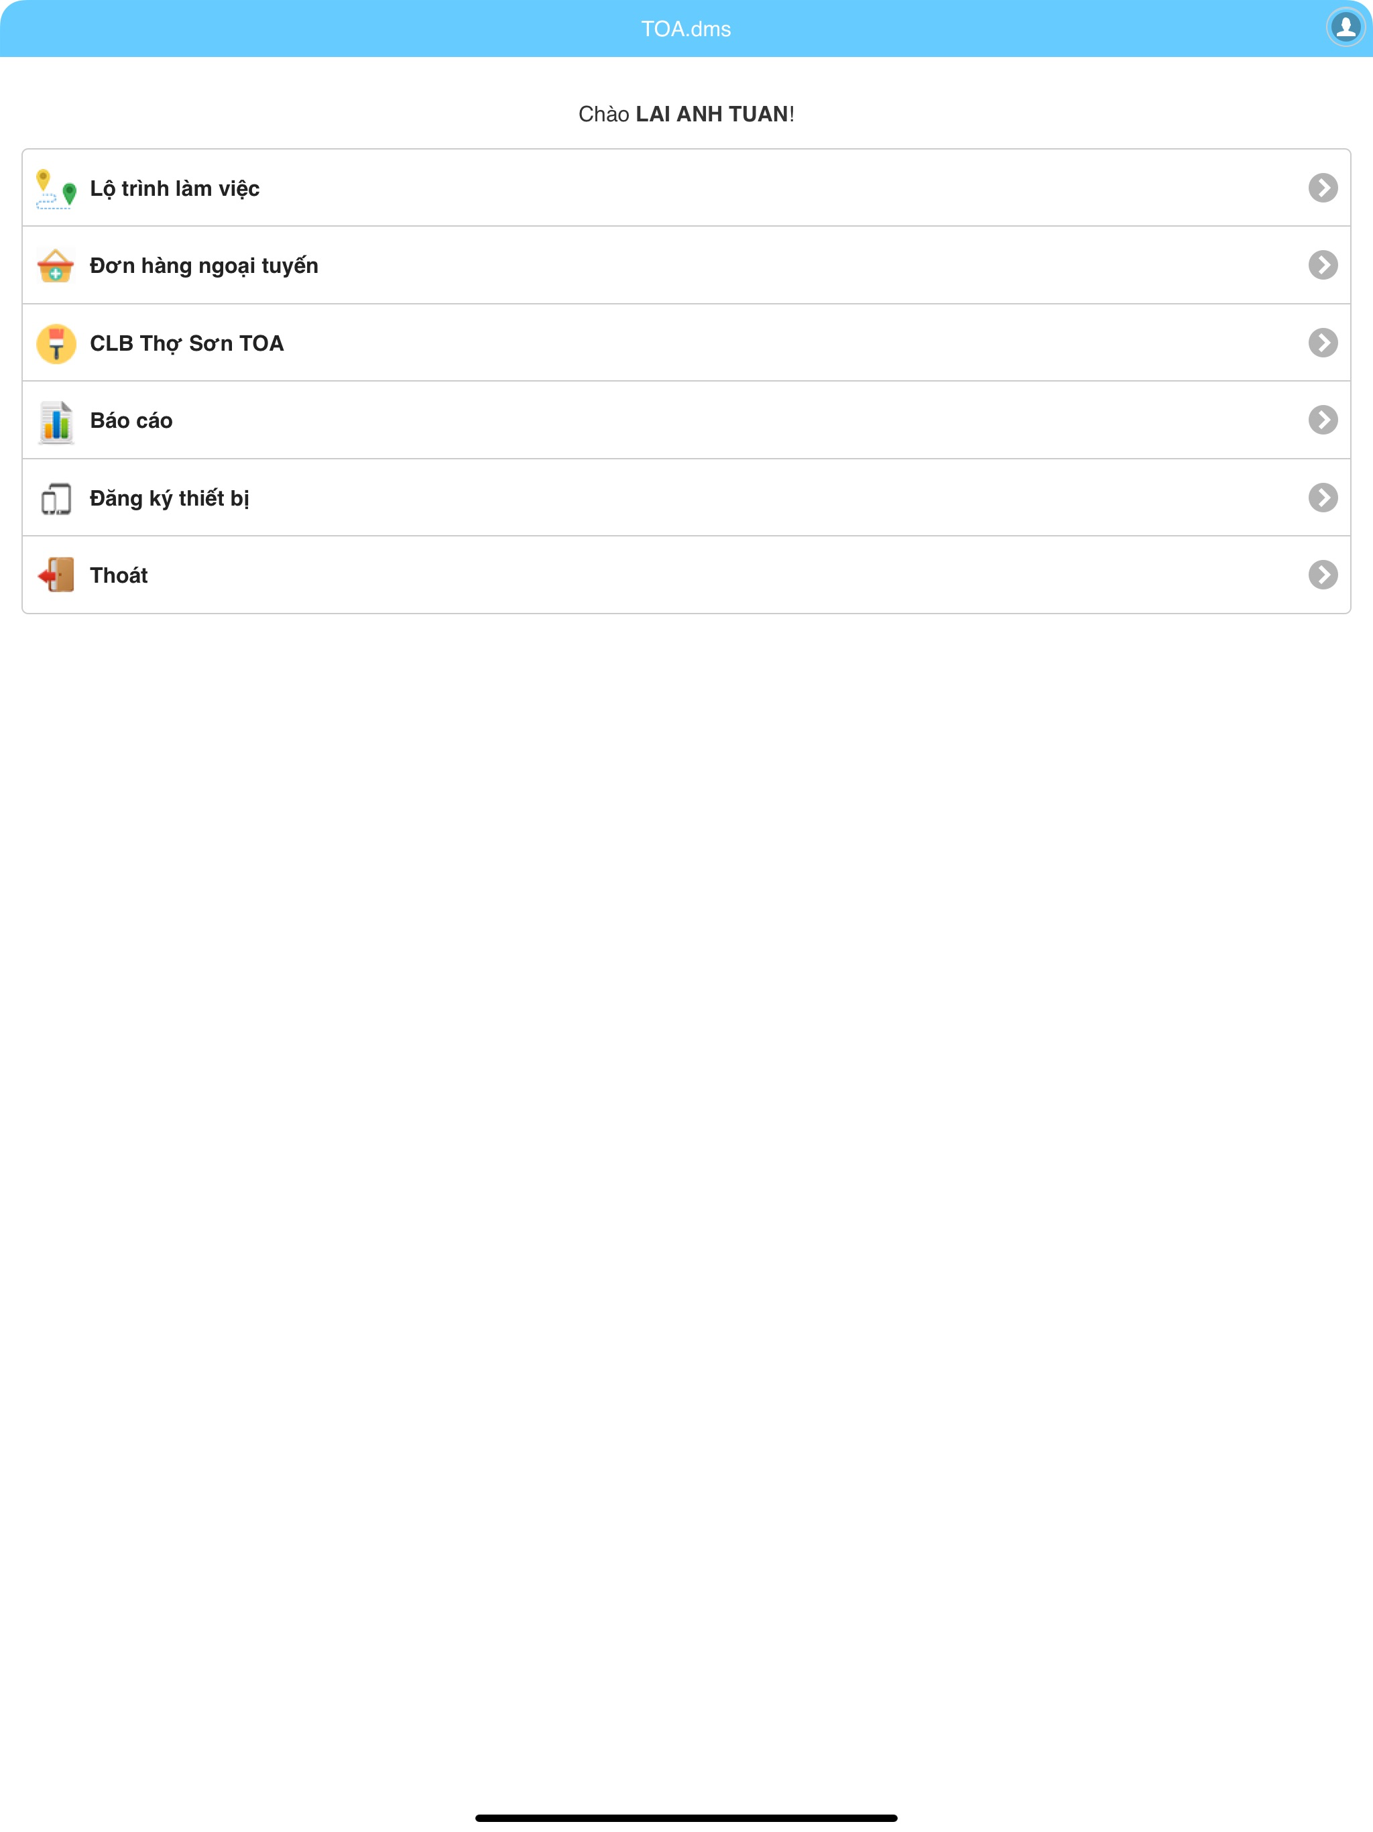Click the TOA.dms header title
This screenshot has height=1832, width=1373.
pos(686,29)
